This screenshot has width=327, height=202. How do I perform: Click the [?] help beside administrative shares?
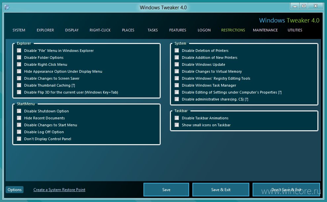[247, 99]
